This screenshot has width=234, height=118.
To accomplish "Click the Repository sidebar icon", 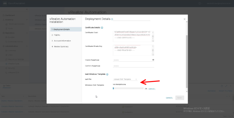I will coord(3,33).
